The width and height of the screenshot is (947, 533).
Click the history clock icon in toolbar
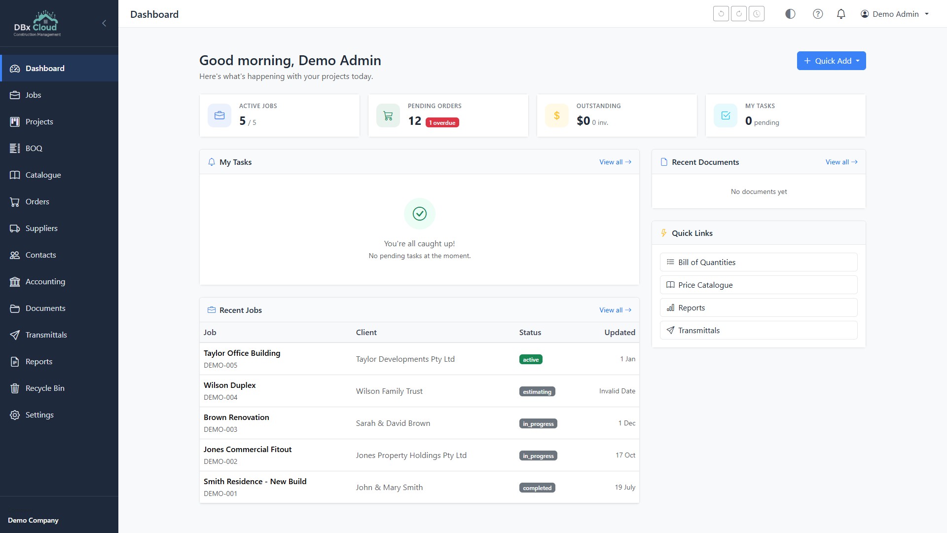coord(756,13)
